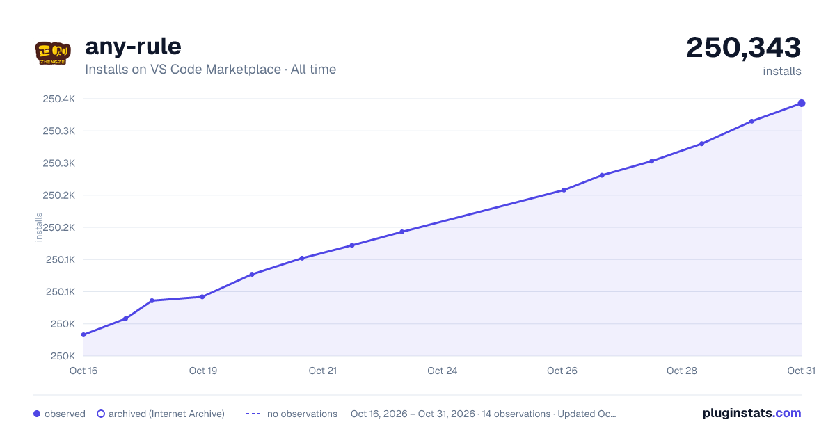Screen dimensions: 835x438
Task: Click the Oct 21 axis label
Action: 323,371
